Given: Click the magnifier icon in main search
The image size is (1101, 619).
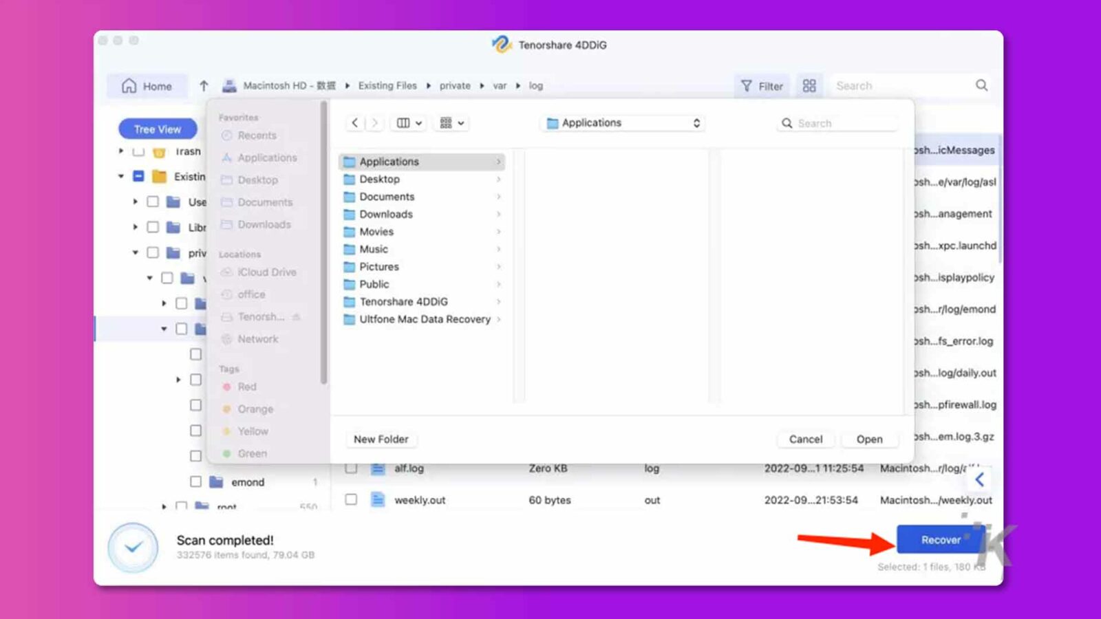Looking at the screenshot, I should pyautogui.click(x=982, y=85).
